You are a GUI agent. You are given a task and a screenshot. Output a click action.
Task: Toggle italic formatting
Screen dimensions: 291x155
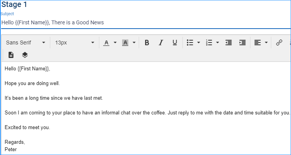click(x=161, y=43)
